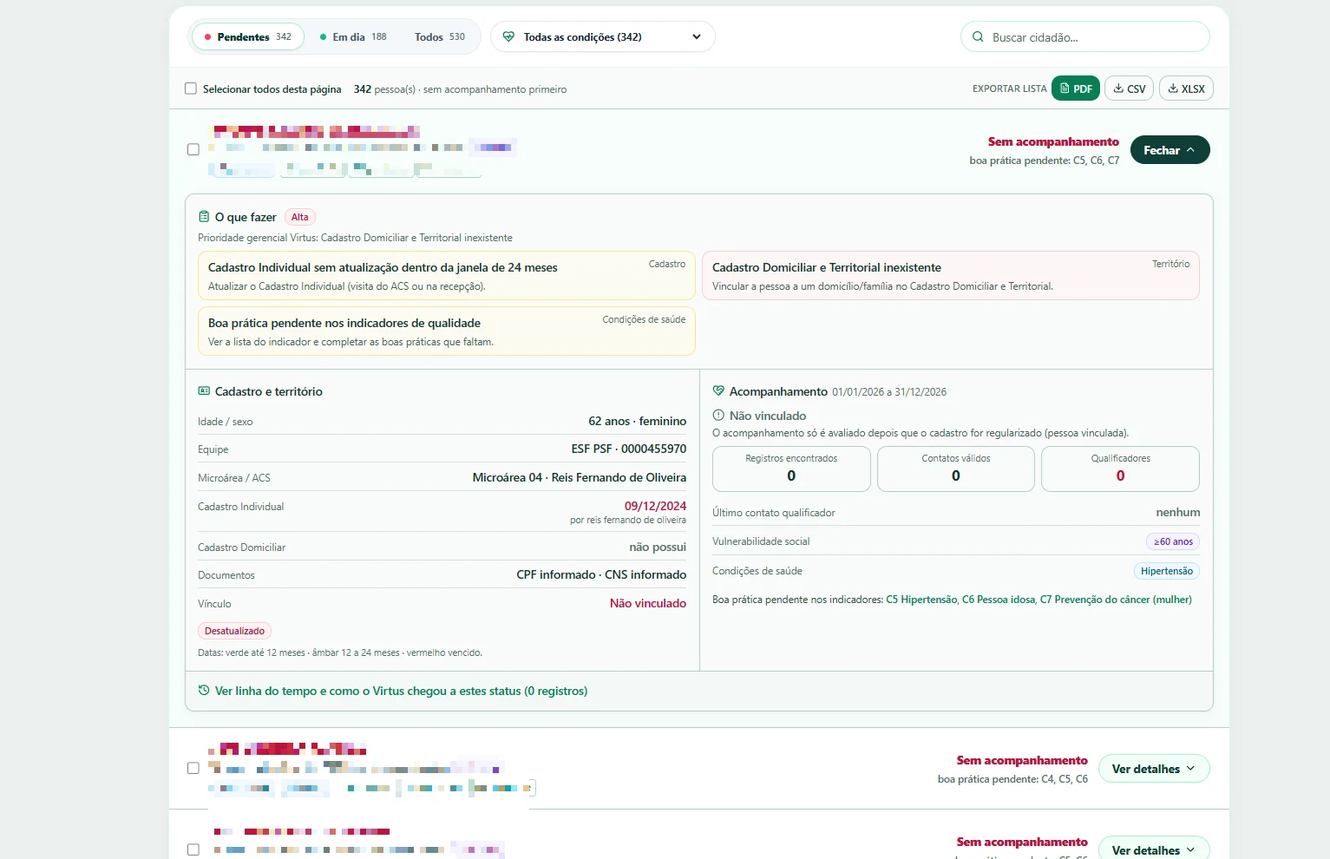
Task: Click the heart icon in conditions filter
Action: pyautogui.click(x=508, y=37)
